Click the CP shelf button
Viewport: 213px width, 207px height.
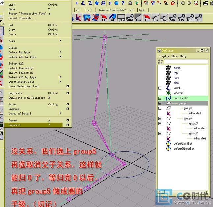[x=104, y=18]
